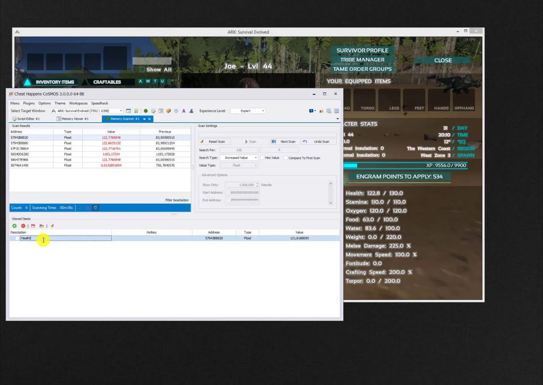
Task: Open TAME ORDER GROUPS in ARK
Action: point(362,69)
